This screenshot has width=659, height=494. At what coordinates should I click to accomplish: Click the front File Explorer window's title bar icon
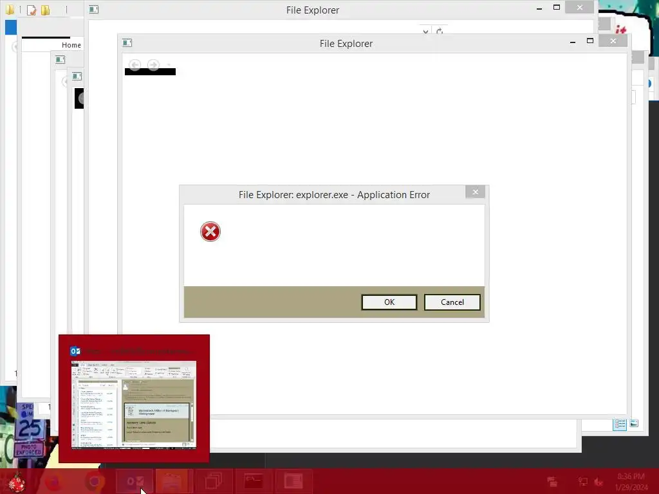coord(127,42)
